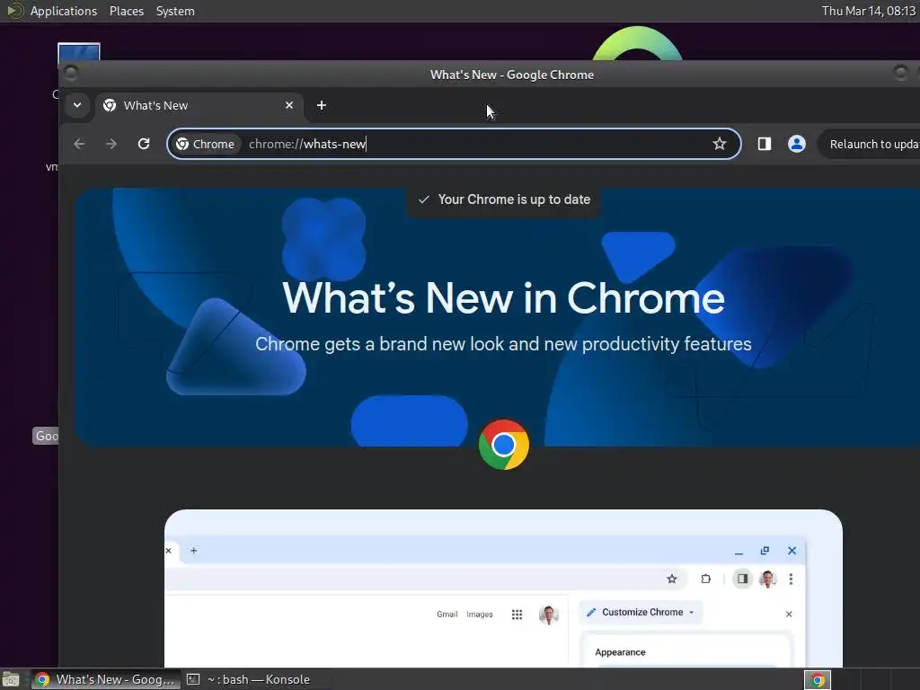Click the What's New - Google Chrome title bar
The width and height of the screenshot is (920, 690).
511,75
